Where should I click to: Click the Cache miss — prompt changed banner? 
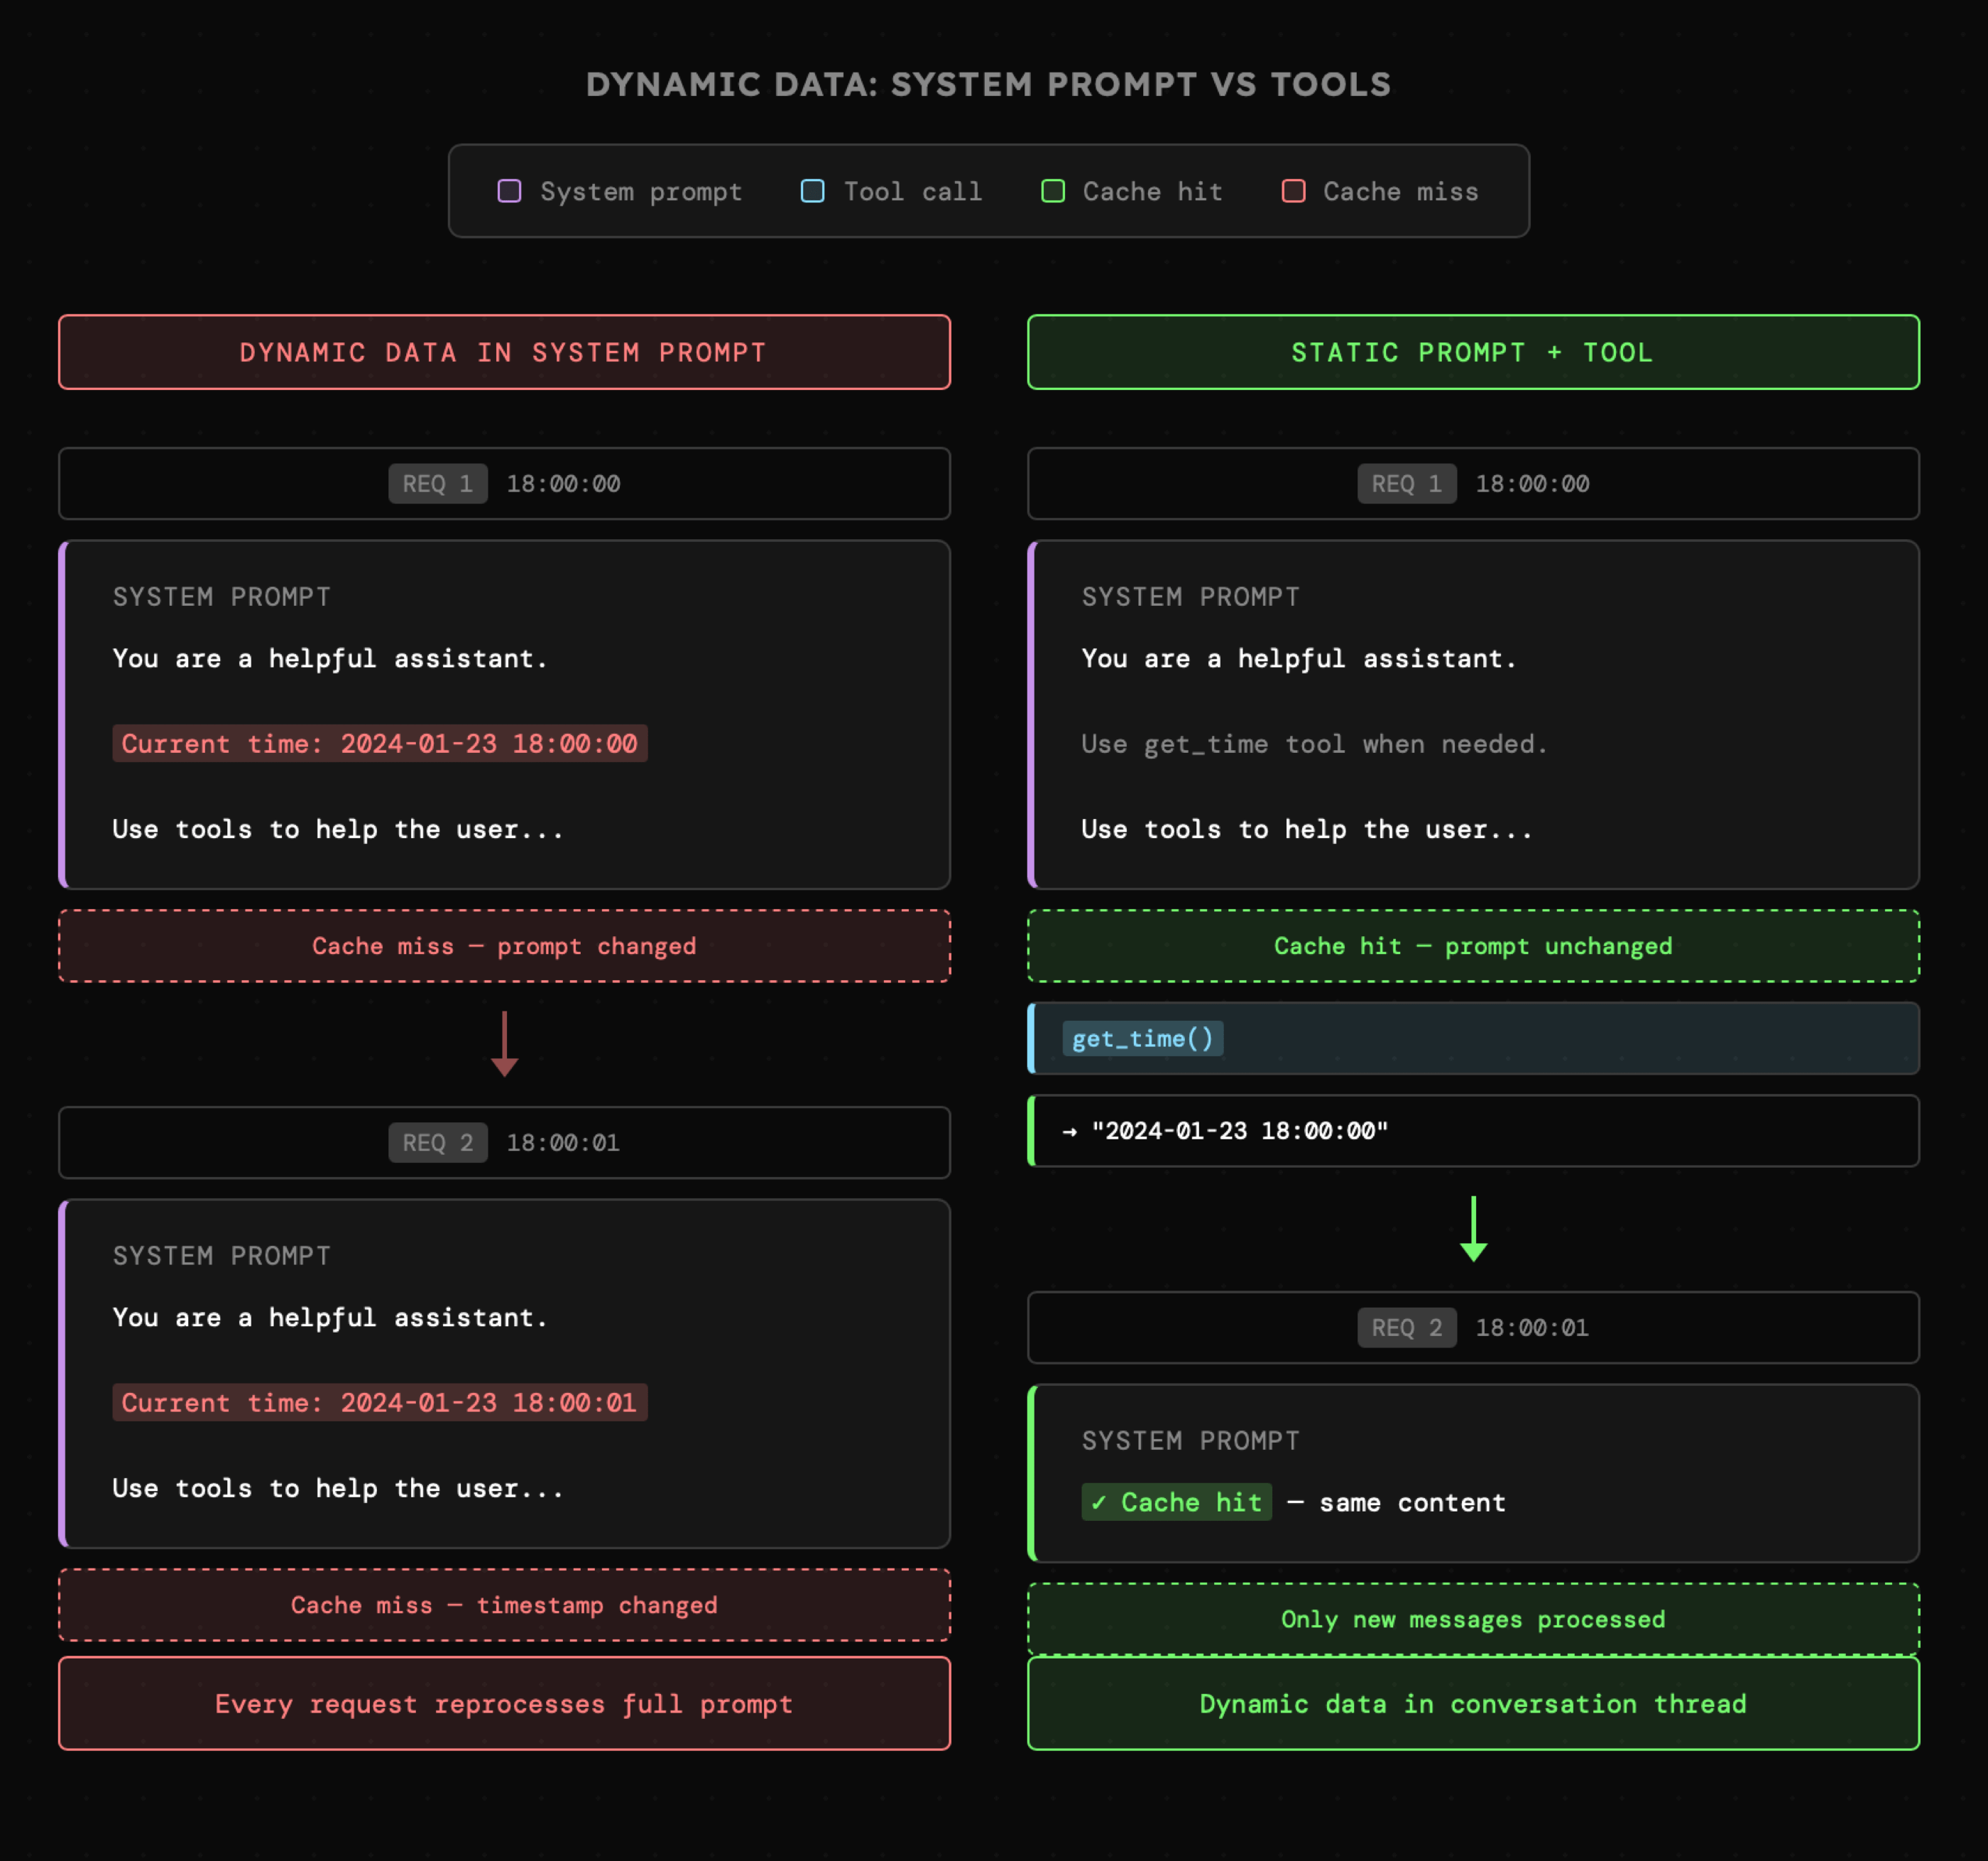point(504,947)
